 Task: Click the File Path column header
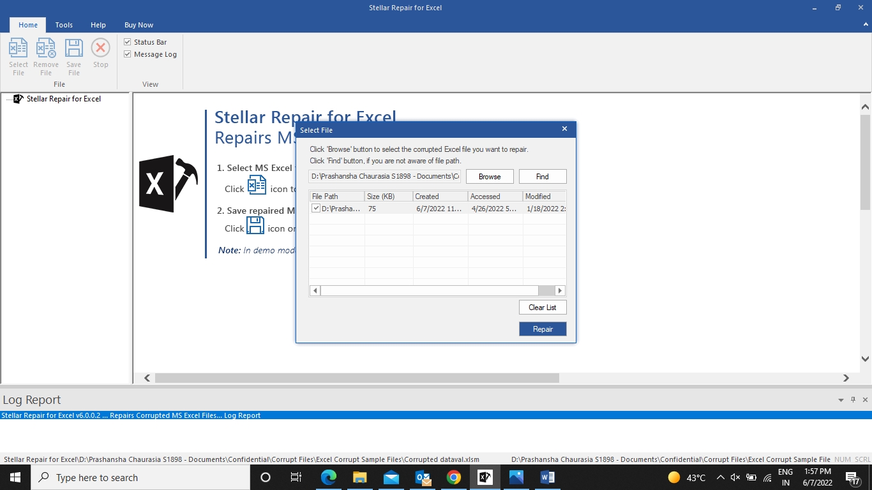click(337, 196)
